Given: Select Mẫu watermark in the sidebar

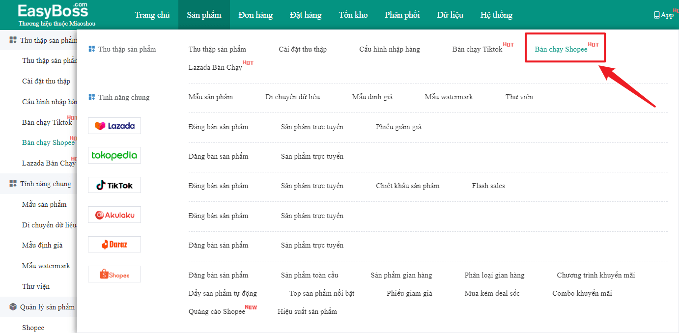Looking at the screenshot, I should (46, 266).
